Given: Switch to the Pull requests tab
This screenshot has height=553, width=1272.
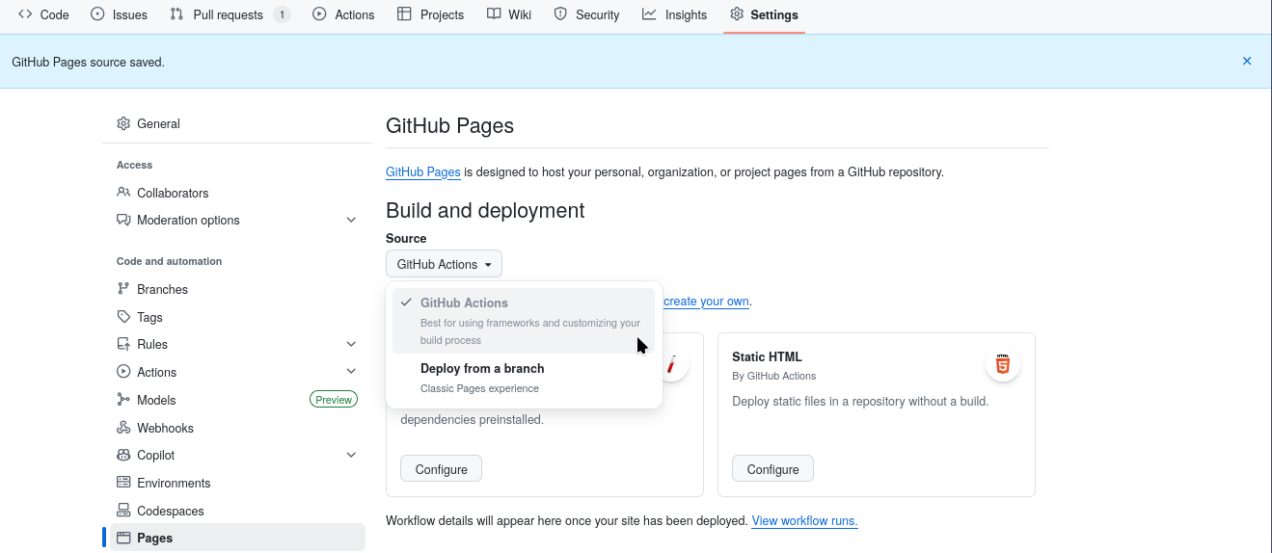Looking at the screenshot, I should coord(229,14).
